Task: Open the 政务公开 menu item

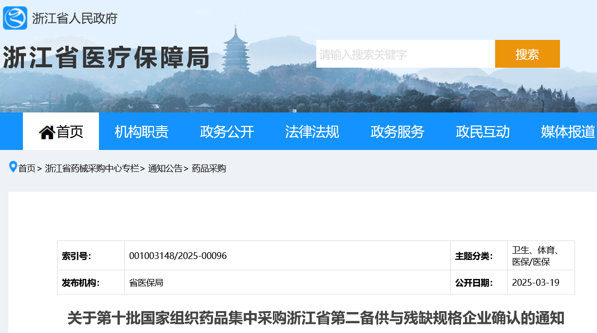Action: coord(227,131)
